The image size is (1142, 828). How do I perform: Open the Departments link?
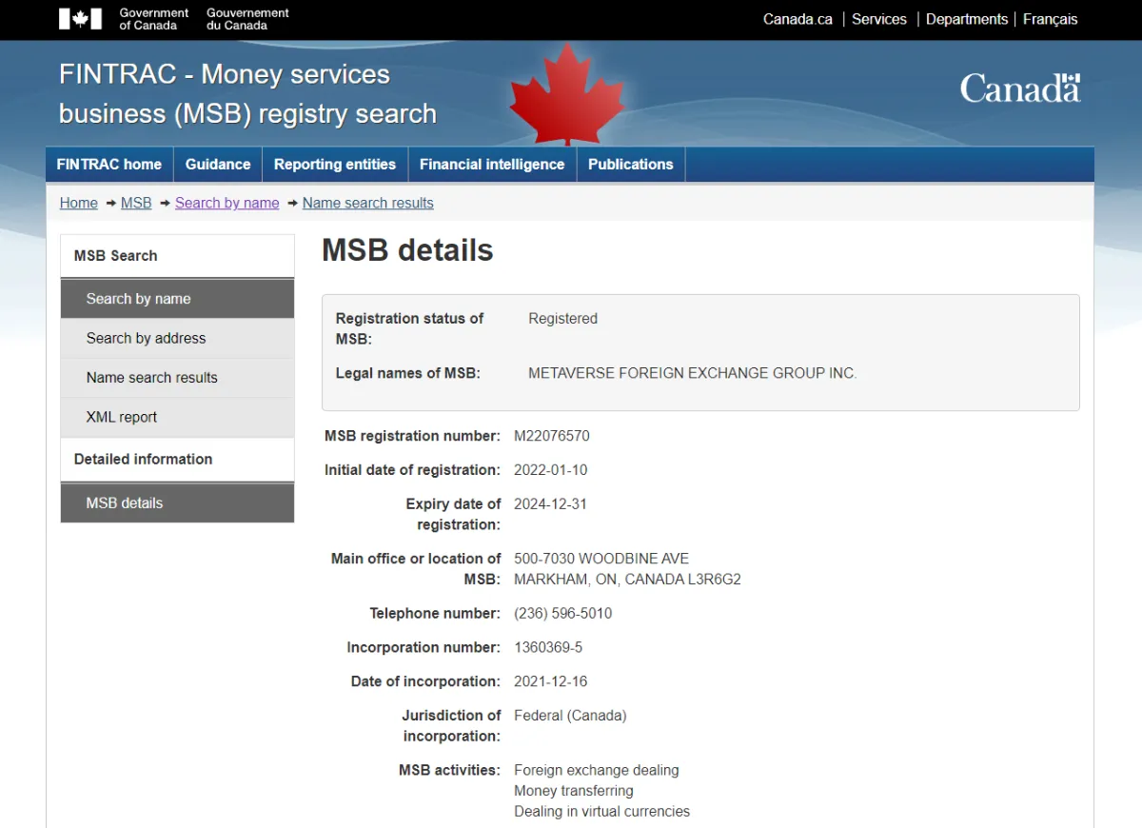click(x=967, y=19)
